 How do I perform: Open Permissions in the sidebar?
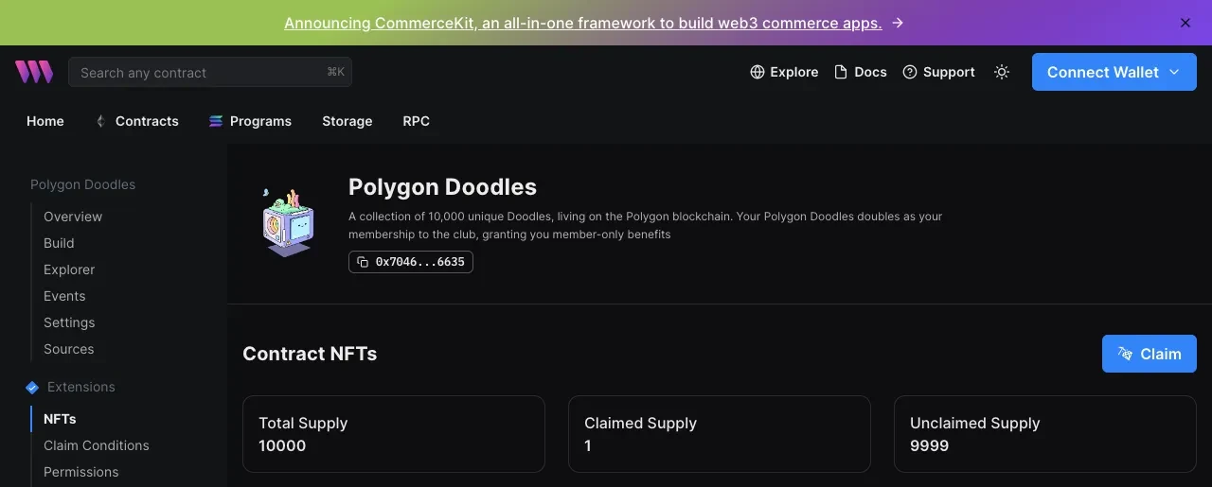pos(81,472)
